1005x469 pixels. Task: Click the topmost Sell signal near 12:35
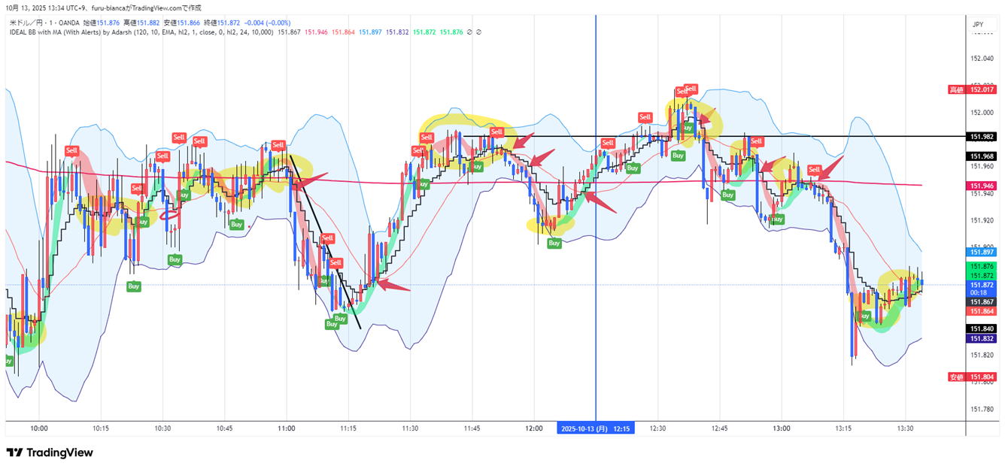691,88
